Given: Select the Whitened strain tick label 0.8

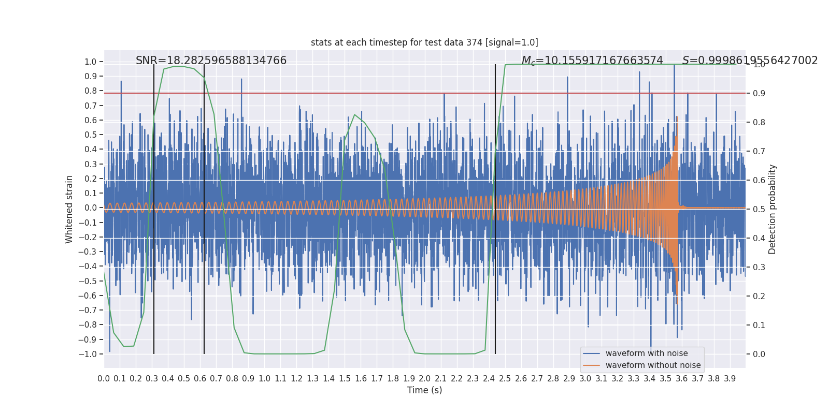Looking at the screenshot, I should tap(91, 91).
